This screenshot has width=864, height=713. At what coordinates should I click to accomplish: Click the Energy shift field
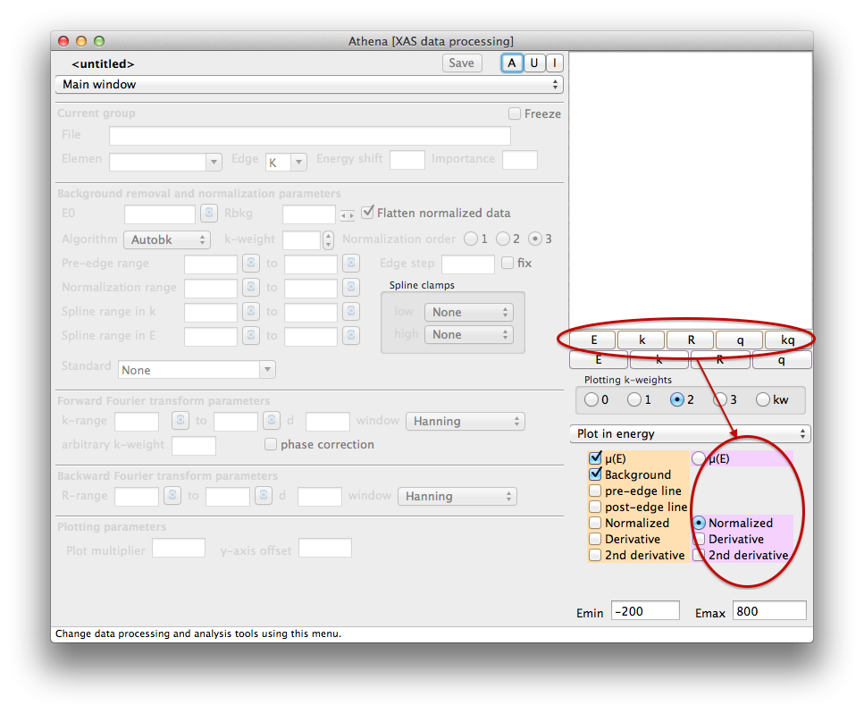407,160
